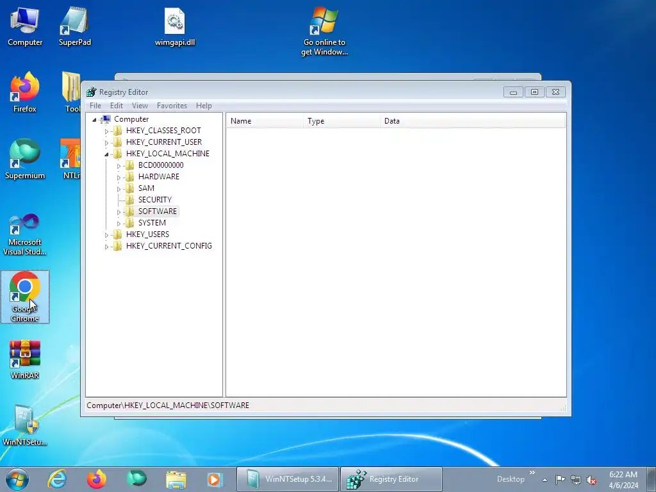Image resolution: width=656 pixels, height=492 pixels.
Task: Open the Computer desktop icon
Action: point(25,27)
